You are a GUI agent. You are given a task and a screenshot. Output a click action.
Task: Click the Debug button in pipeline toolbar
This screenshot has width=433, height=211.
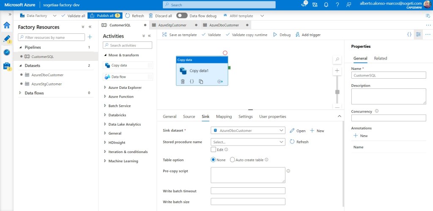pos(282,35)
